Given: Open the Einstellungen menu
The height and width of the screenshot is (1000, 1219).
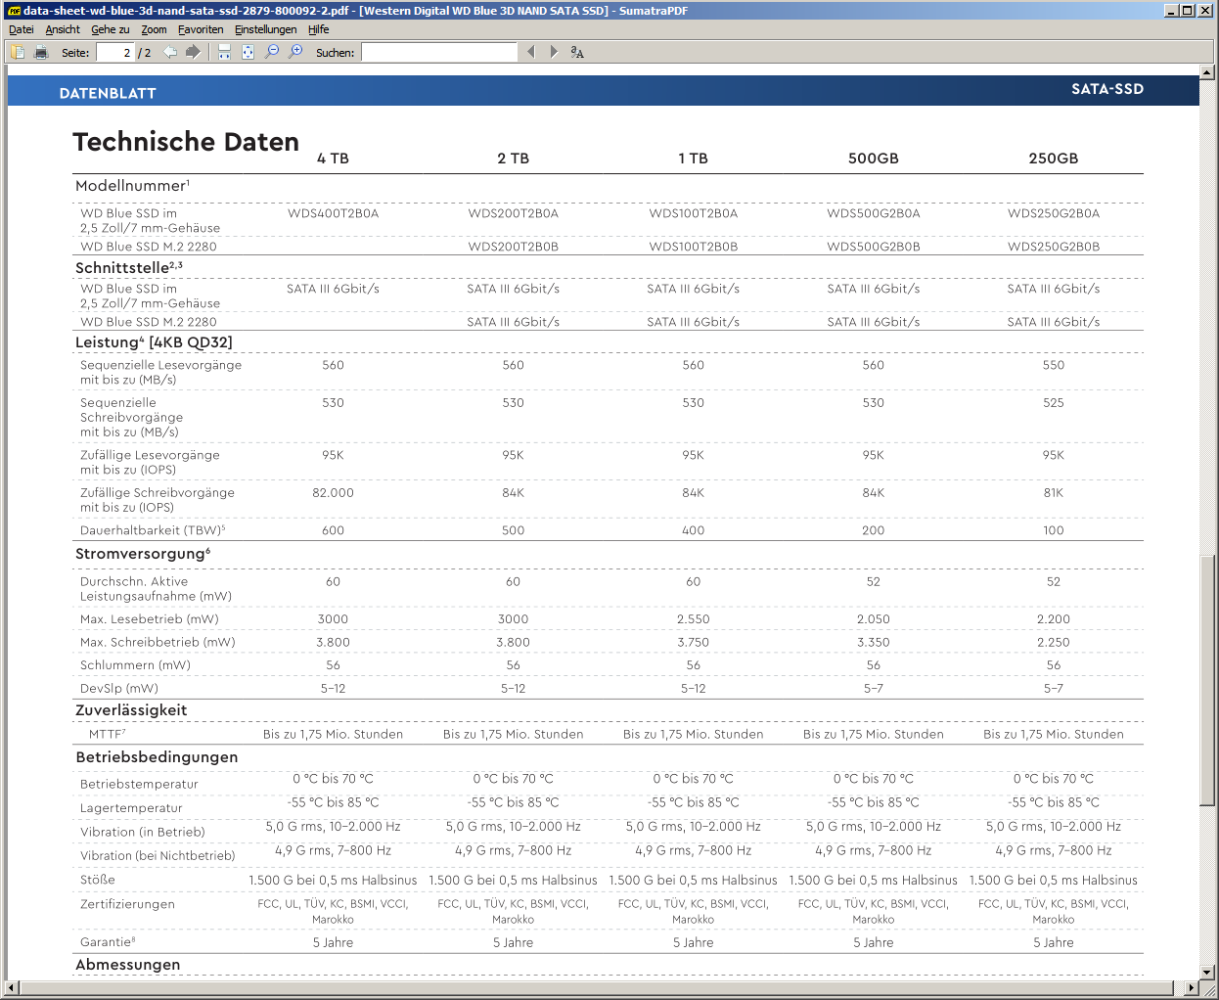Looking at the screenshot, I should point(265,29).
